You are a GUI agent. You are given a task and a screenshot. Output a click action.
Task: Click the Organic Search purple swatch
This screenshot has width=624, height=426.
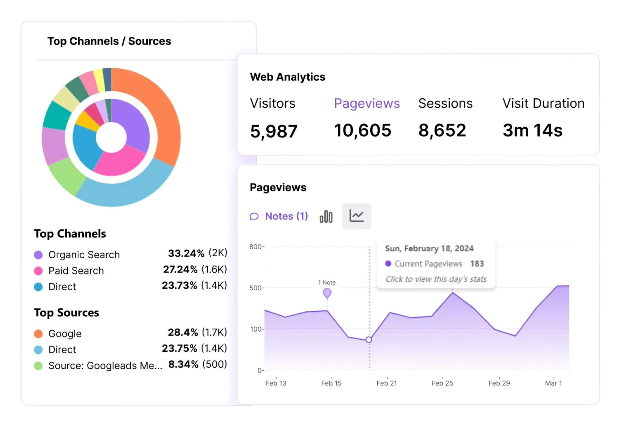tap(38, 255)
